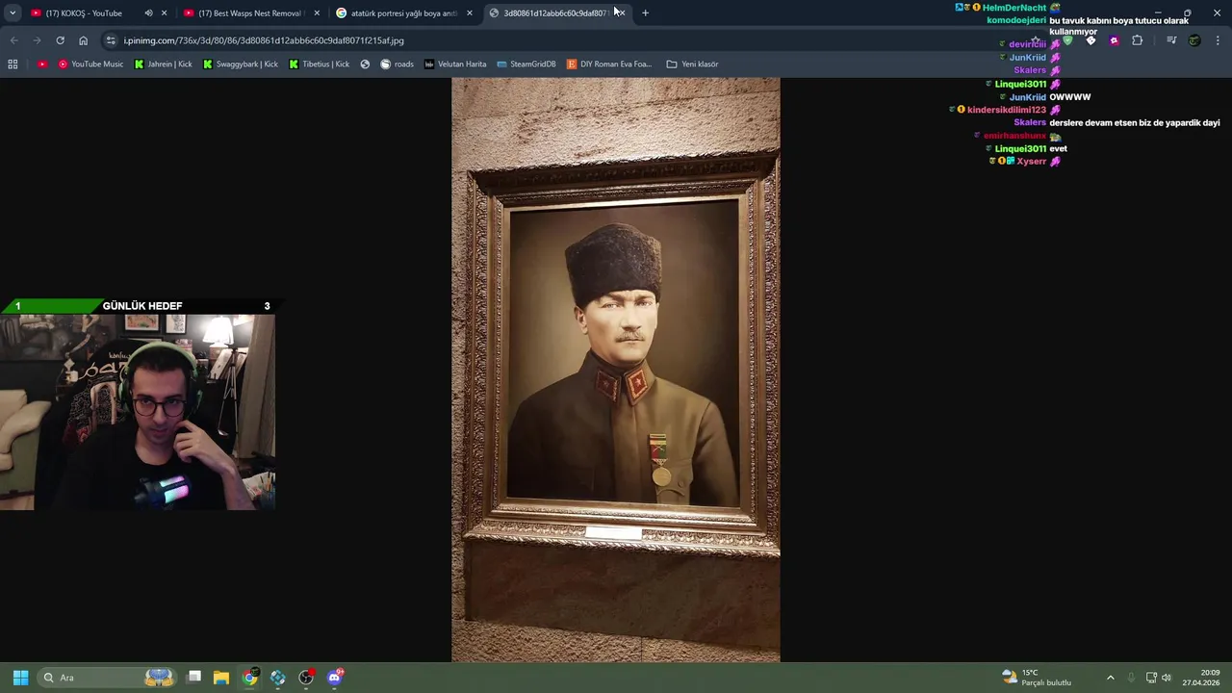Open the roads bookmark

[398, 64]
